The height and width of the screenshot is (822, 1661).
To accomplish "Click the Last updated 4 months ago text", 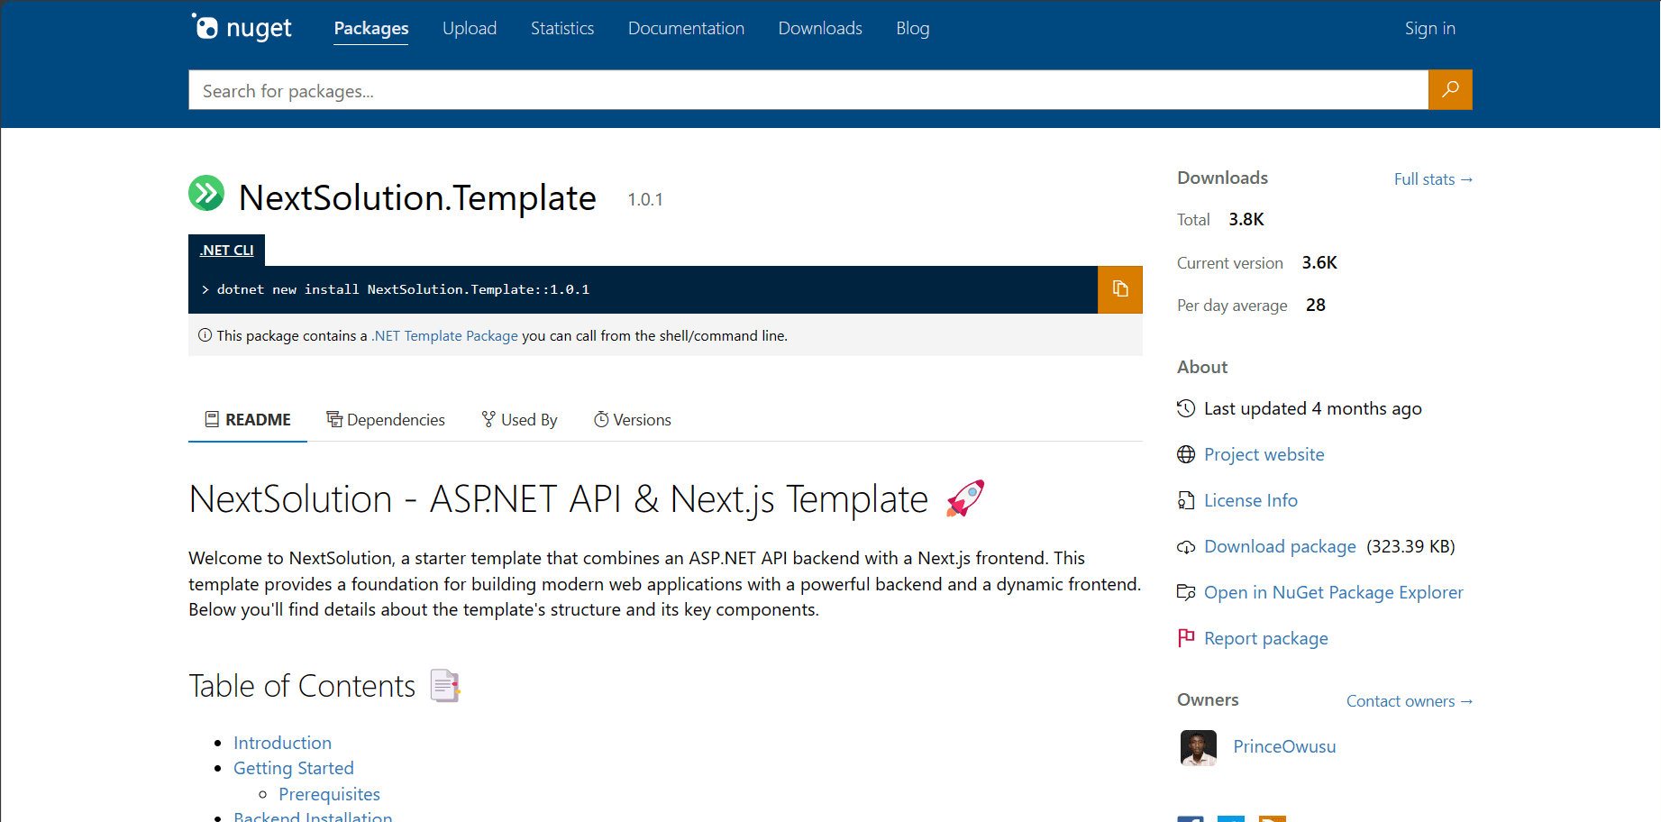I will [1313, 408].
